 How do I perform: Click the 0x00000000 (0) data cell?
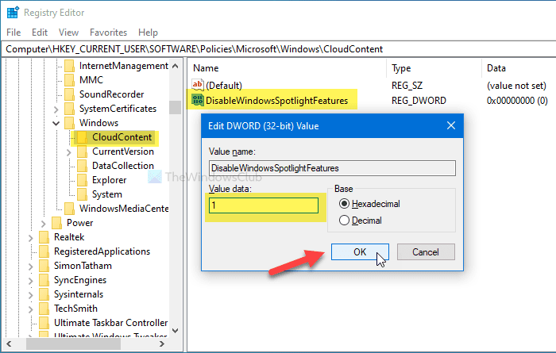point(517,101)
